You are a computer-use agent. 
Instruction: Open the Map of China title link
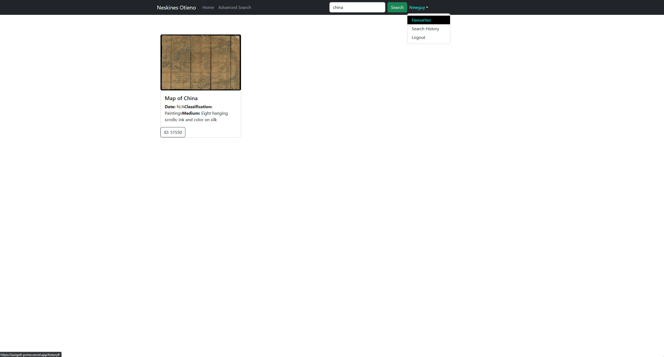(x=181, y=98)
